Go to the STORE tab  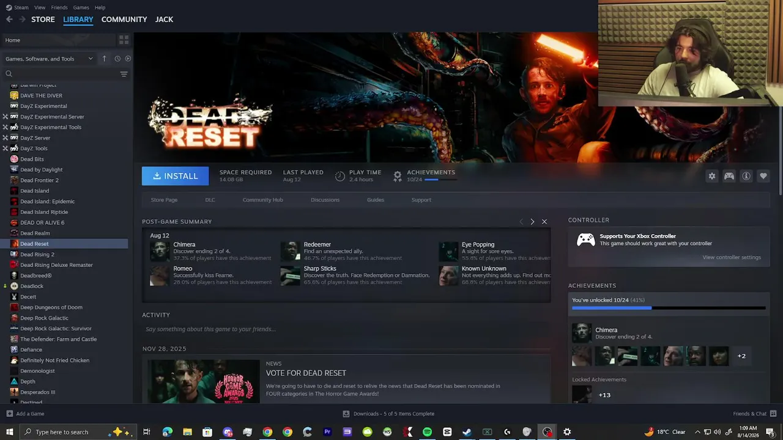pos(43,20)
